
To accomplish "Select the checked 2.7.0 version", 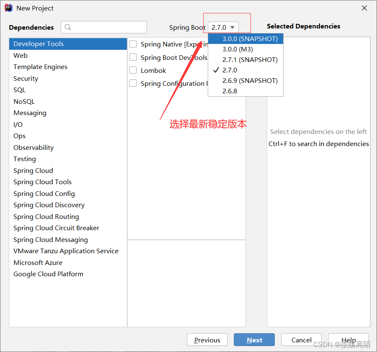I will [x=245, y=70].
